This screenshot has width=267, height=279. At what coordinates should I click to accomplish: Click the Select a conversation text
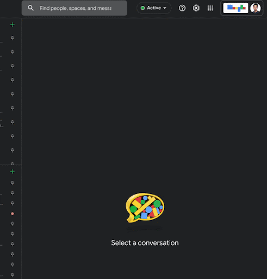tap(145, 243)
